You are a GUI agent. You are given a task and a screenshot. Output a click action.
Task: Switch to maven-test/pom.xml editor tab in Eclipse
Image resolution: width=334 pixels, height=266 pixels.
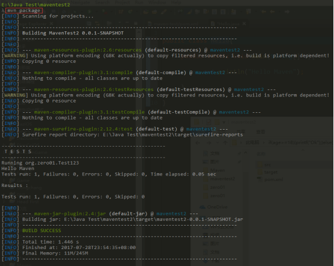176,24
